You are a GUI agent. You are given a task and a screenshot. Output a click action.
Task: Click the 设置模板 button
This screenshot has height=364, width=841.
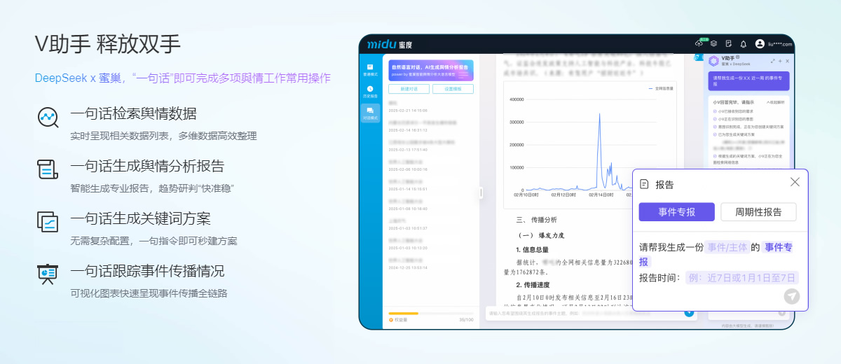[453, 89]
